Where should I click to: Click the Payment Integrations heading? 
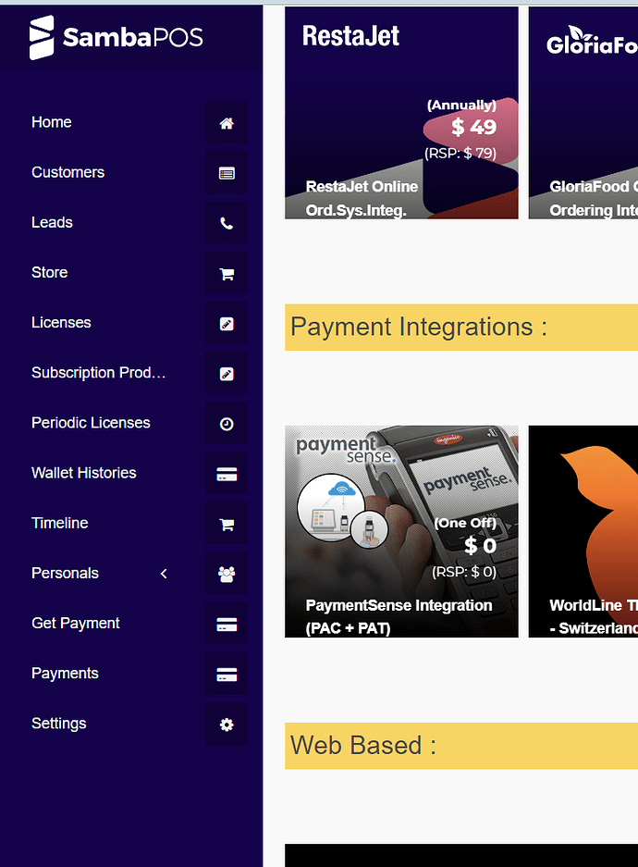pyautogui.click(x=419, y=327)
